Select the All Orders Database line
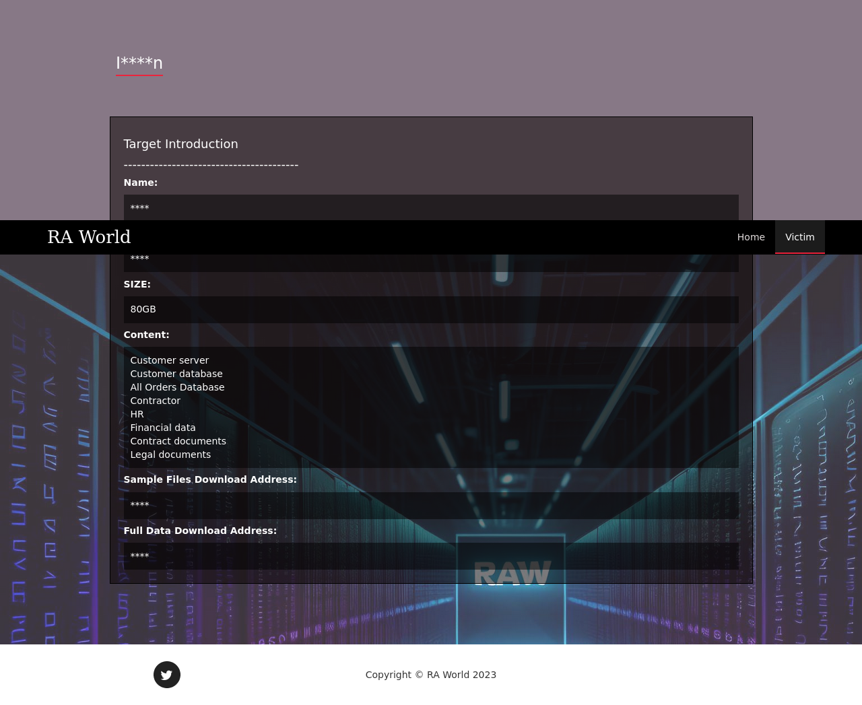Viewport: 862px width, 705px height. 177,387
